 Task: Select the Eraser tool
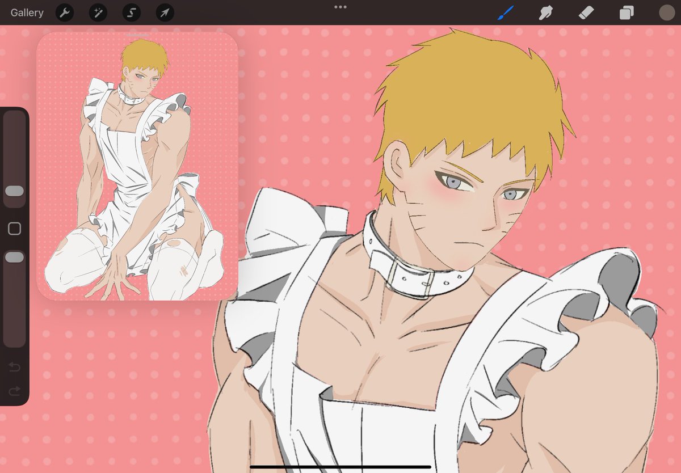tap(586, 12)
